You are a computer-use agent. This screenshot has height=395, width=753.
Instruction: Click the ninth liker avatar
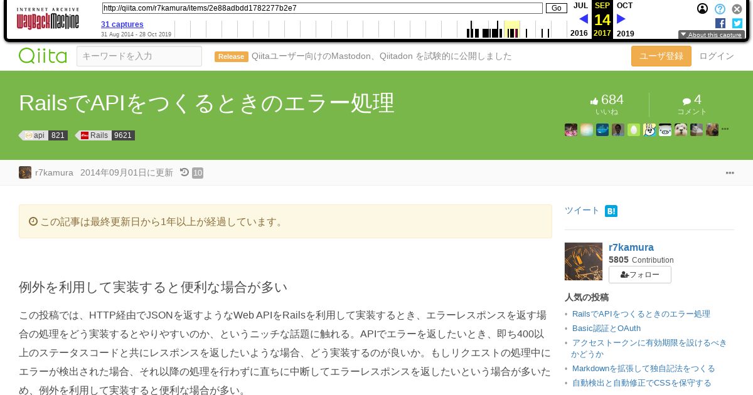click(x=697, y=130)
